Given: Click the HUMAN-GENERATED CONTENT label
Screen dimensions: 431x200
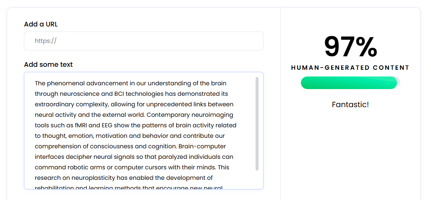Looking at the screenshot, I should point(350,68).
